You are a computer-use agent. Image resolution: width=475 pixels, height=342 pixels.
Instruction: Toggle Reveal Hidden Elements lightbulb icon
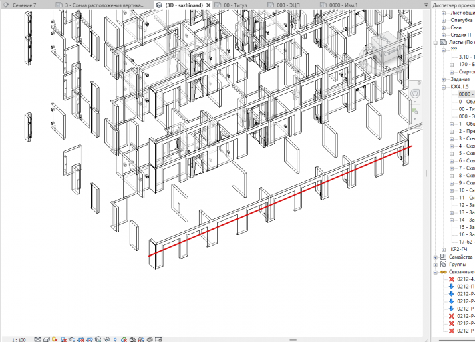(115, 339)
